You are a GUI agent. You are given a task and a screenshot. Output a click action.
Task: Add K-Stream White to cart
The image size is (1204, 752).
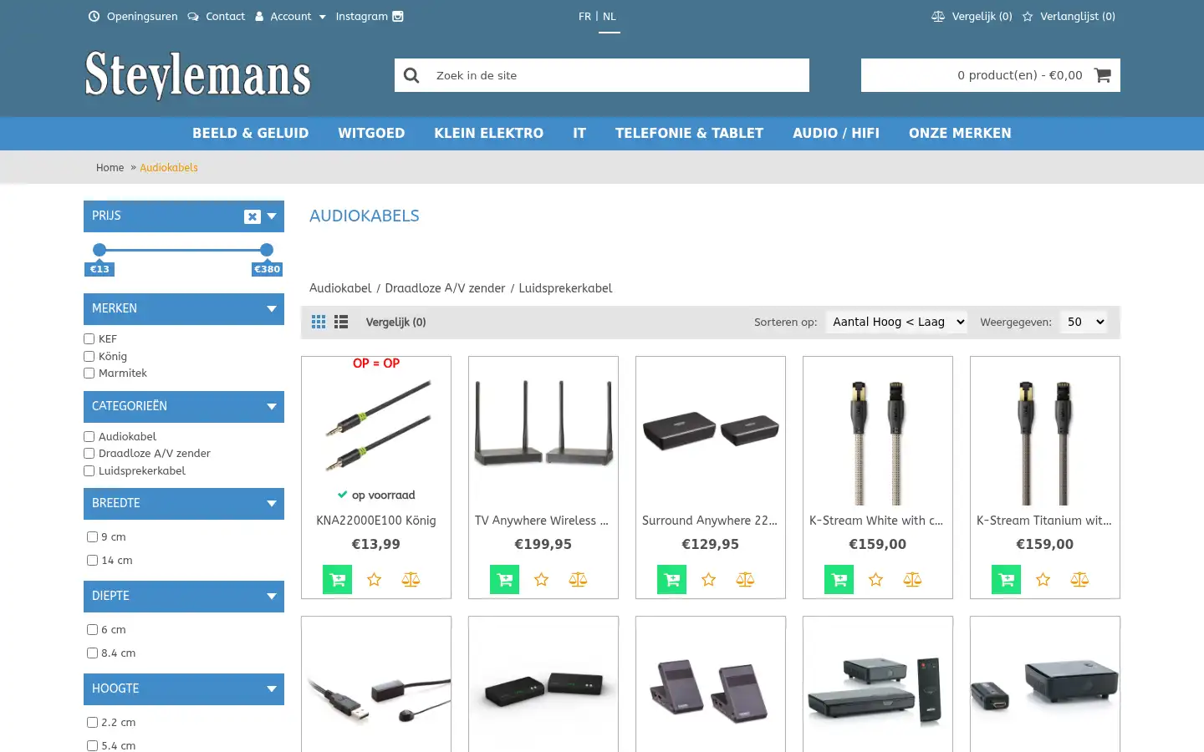tap(839, 579)
